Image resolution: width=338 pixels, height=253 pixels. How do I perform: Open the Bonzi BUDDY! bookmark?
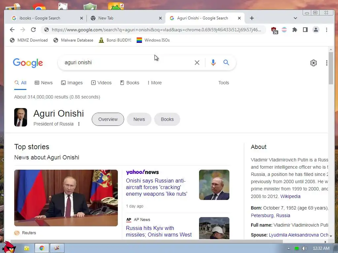(x=115, y=40)
